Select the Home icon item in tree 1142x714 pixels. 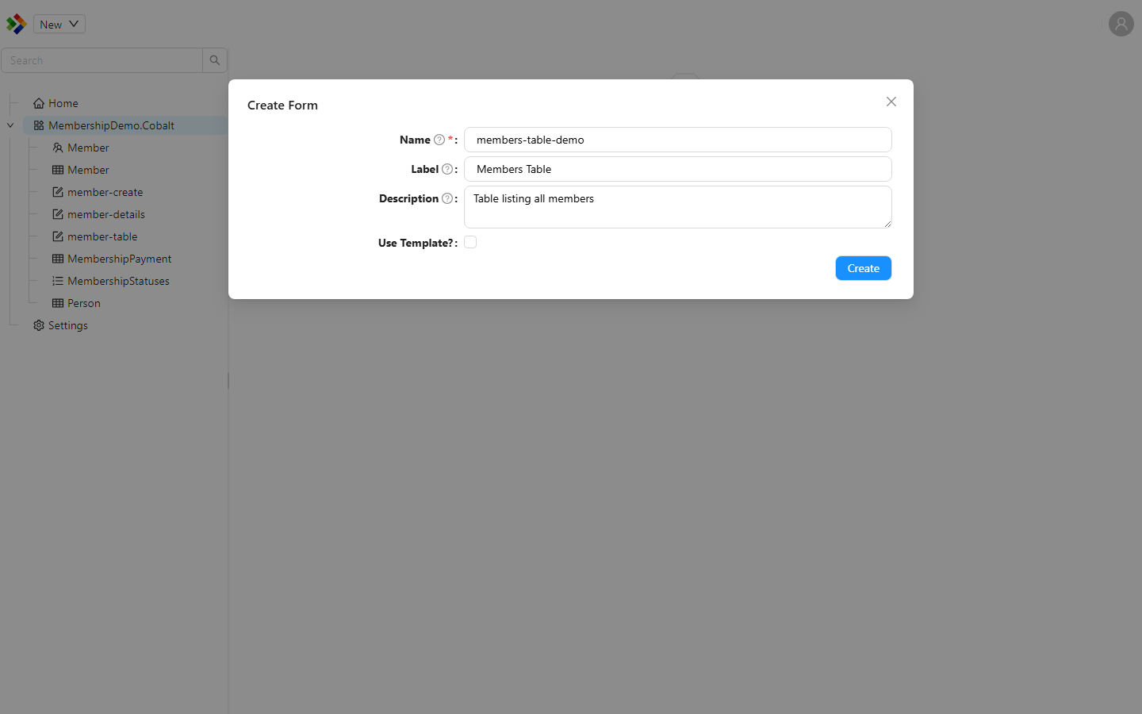click(x=56, y=103)
